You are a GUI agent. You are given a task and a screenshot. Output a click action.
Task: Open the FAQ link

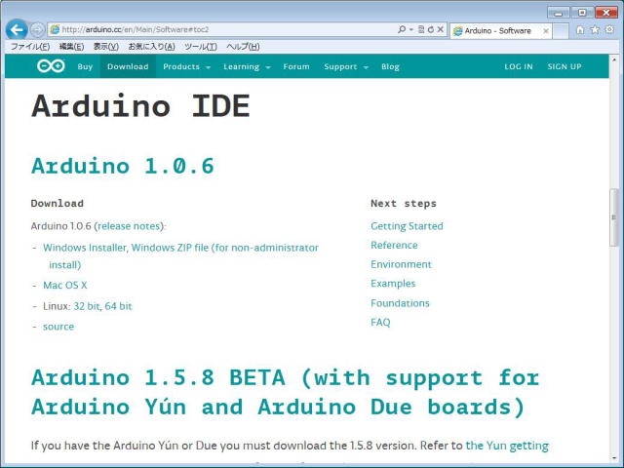point(380,323)
